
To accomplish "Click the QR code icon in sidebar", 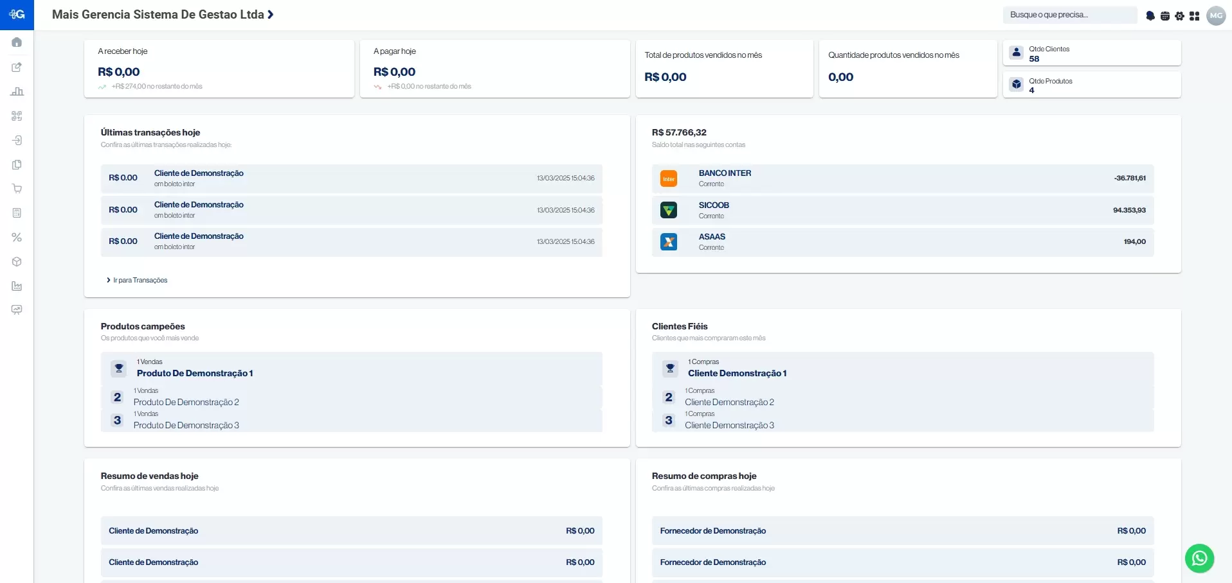I will click(17, 116).
